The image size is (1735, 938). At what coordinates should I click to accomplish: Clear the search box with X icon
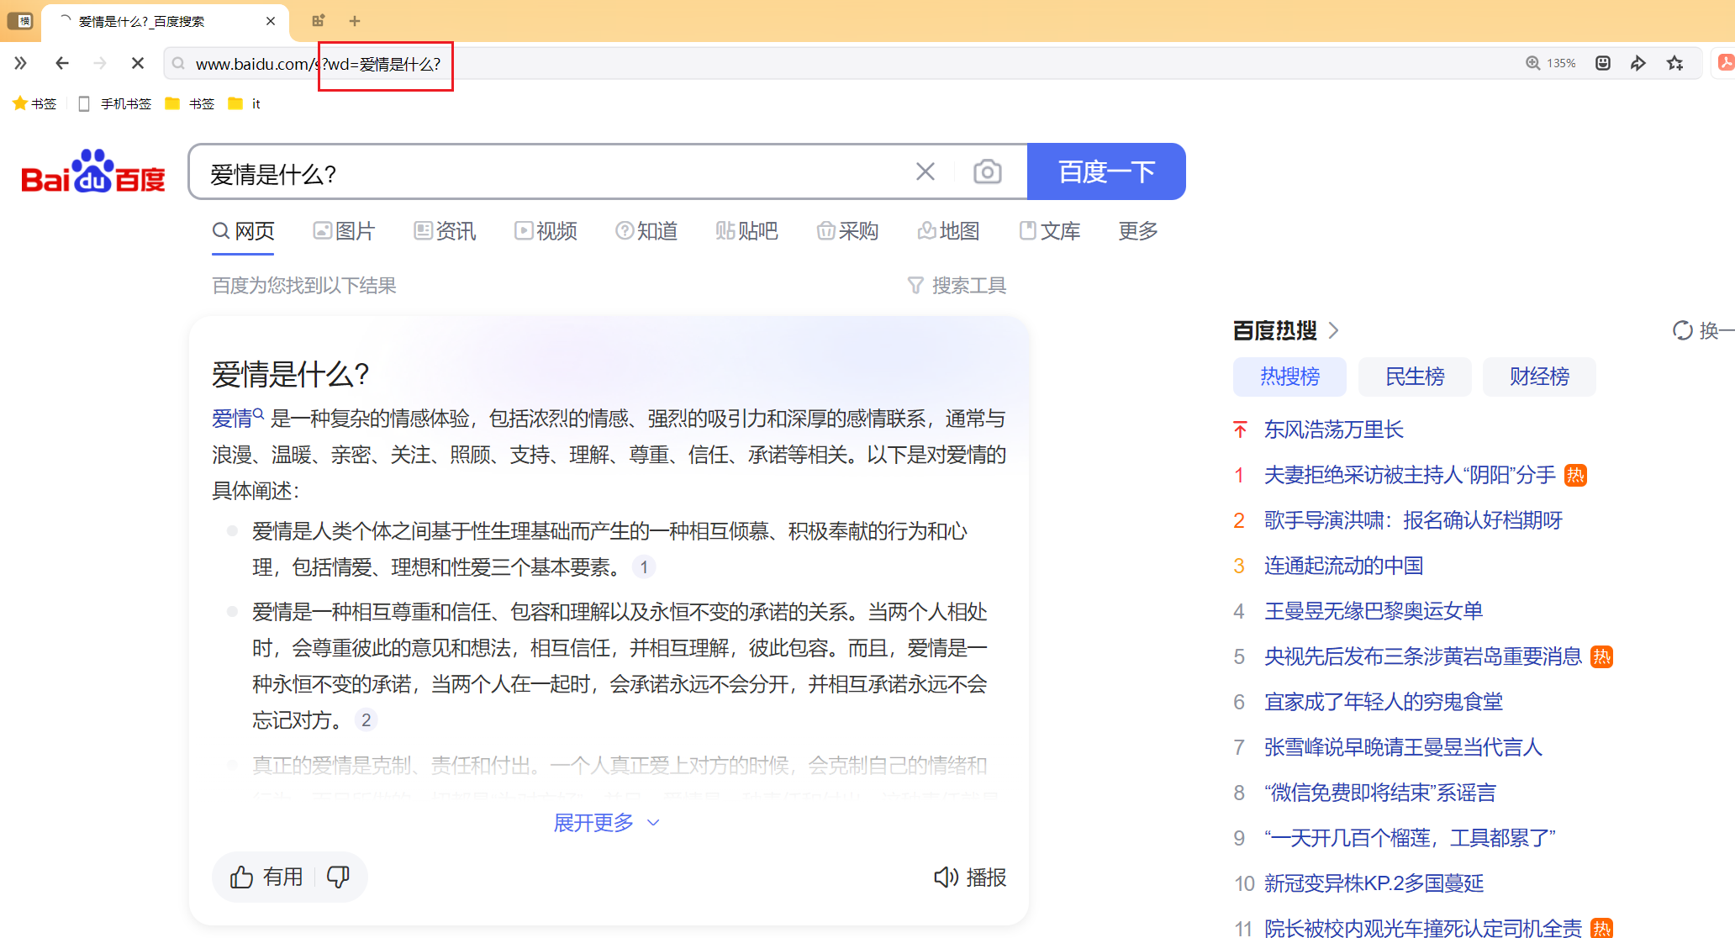click(926, 171)
